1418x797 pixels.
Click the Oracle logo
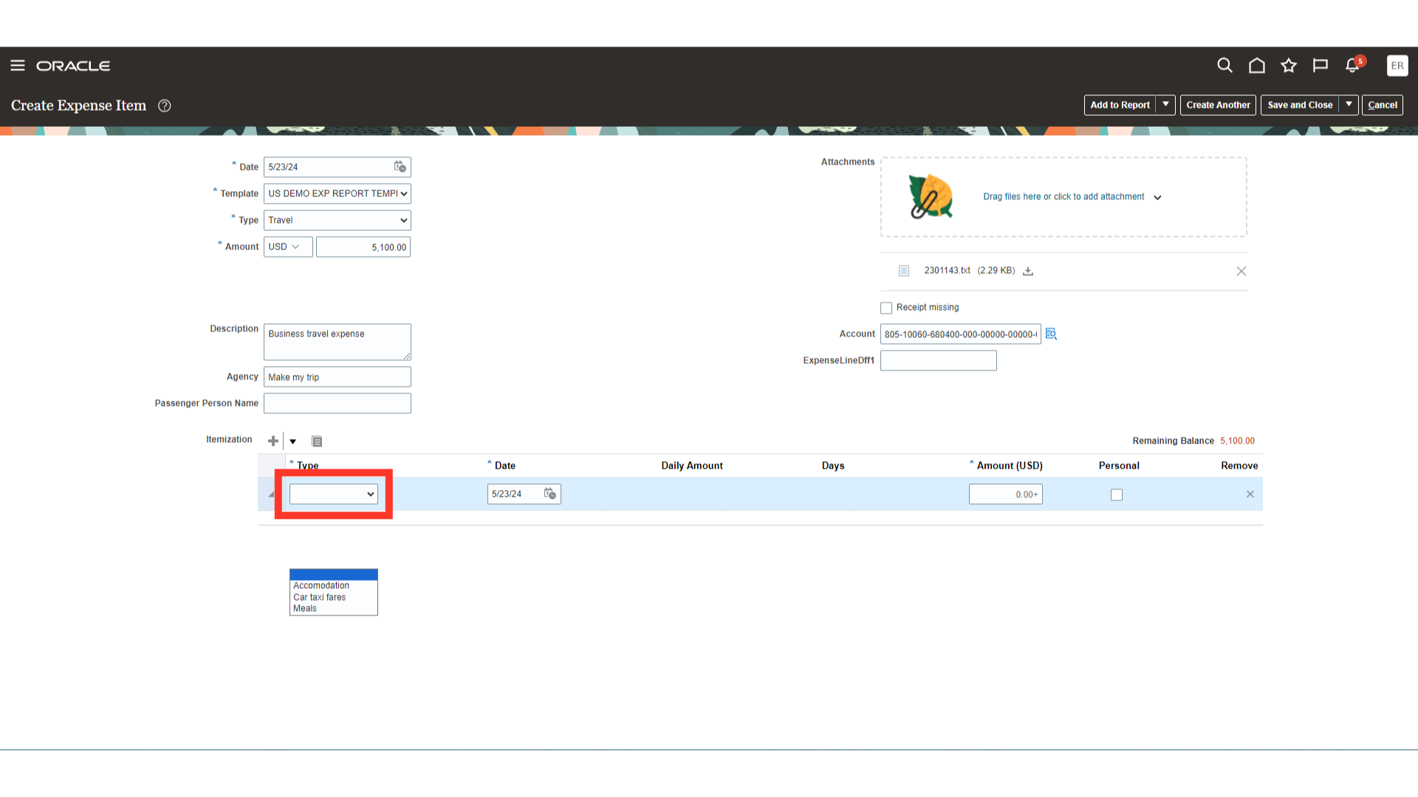(x=73, y=66)
